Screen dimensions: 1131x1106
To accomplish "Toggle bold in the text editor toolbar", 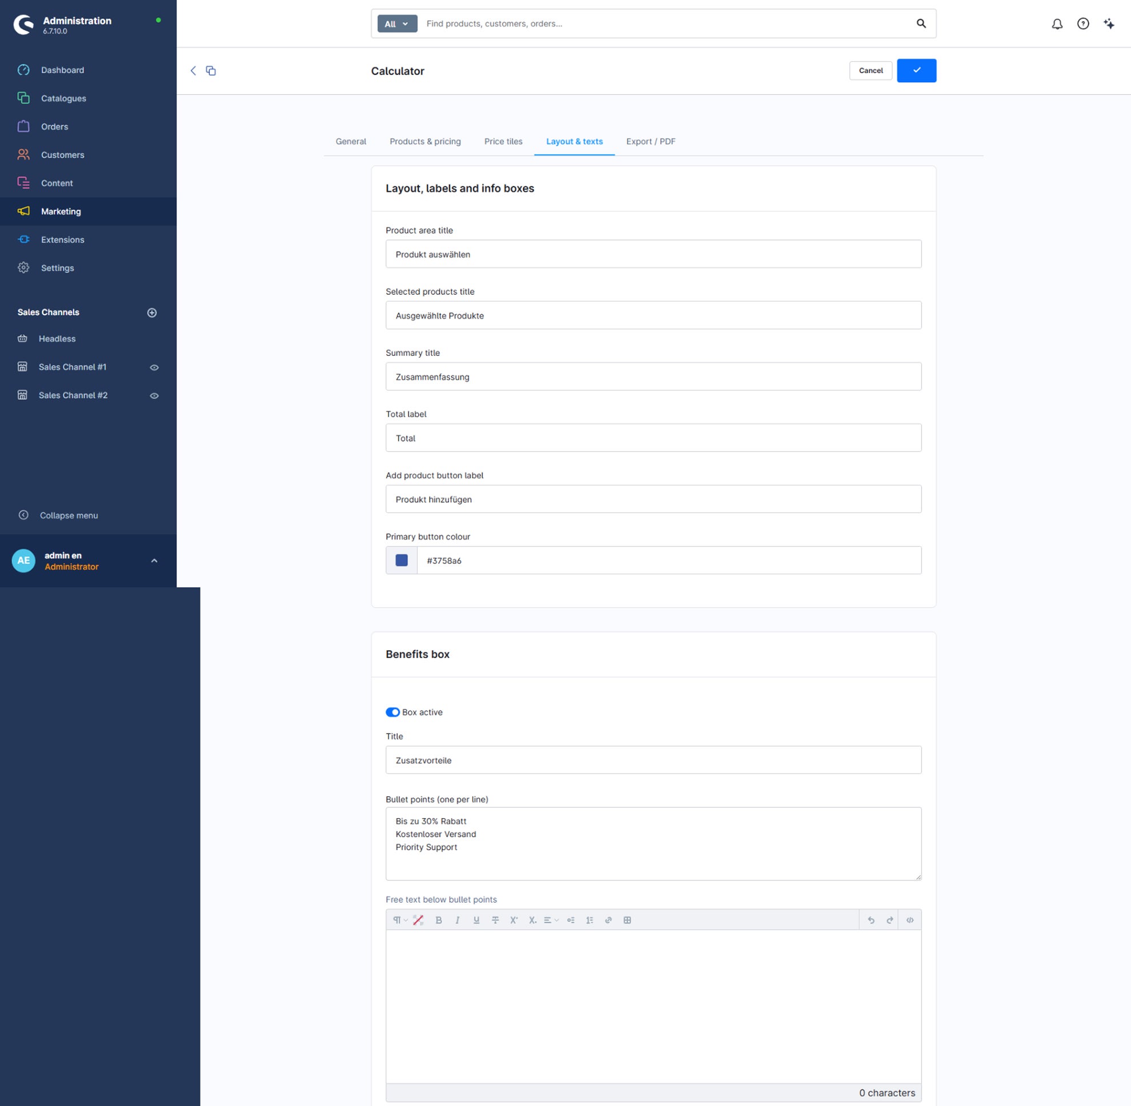I will [x=439, y=920].
